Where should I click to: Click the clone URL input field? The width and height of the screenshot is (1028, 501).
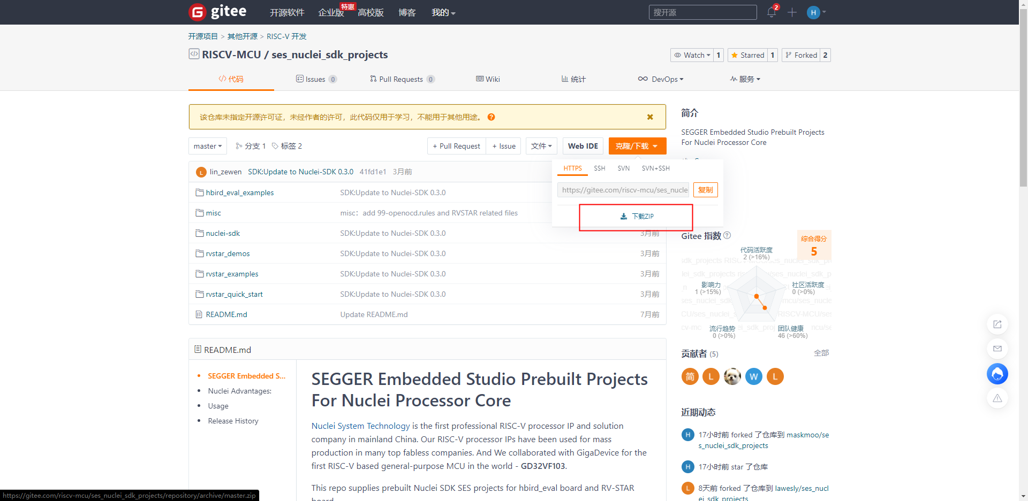pyautogui.click(x=623, y=190)
